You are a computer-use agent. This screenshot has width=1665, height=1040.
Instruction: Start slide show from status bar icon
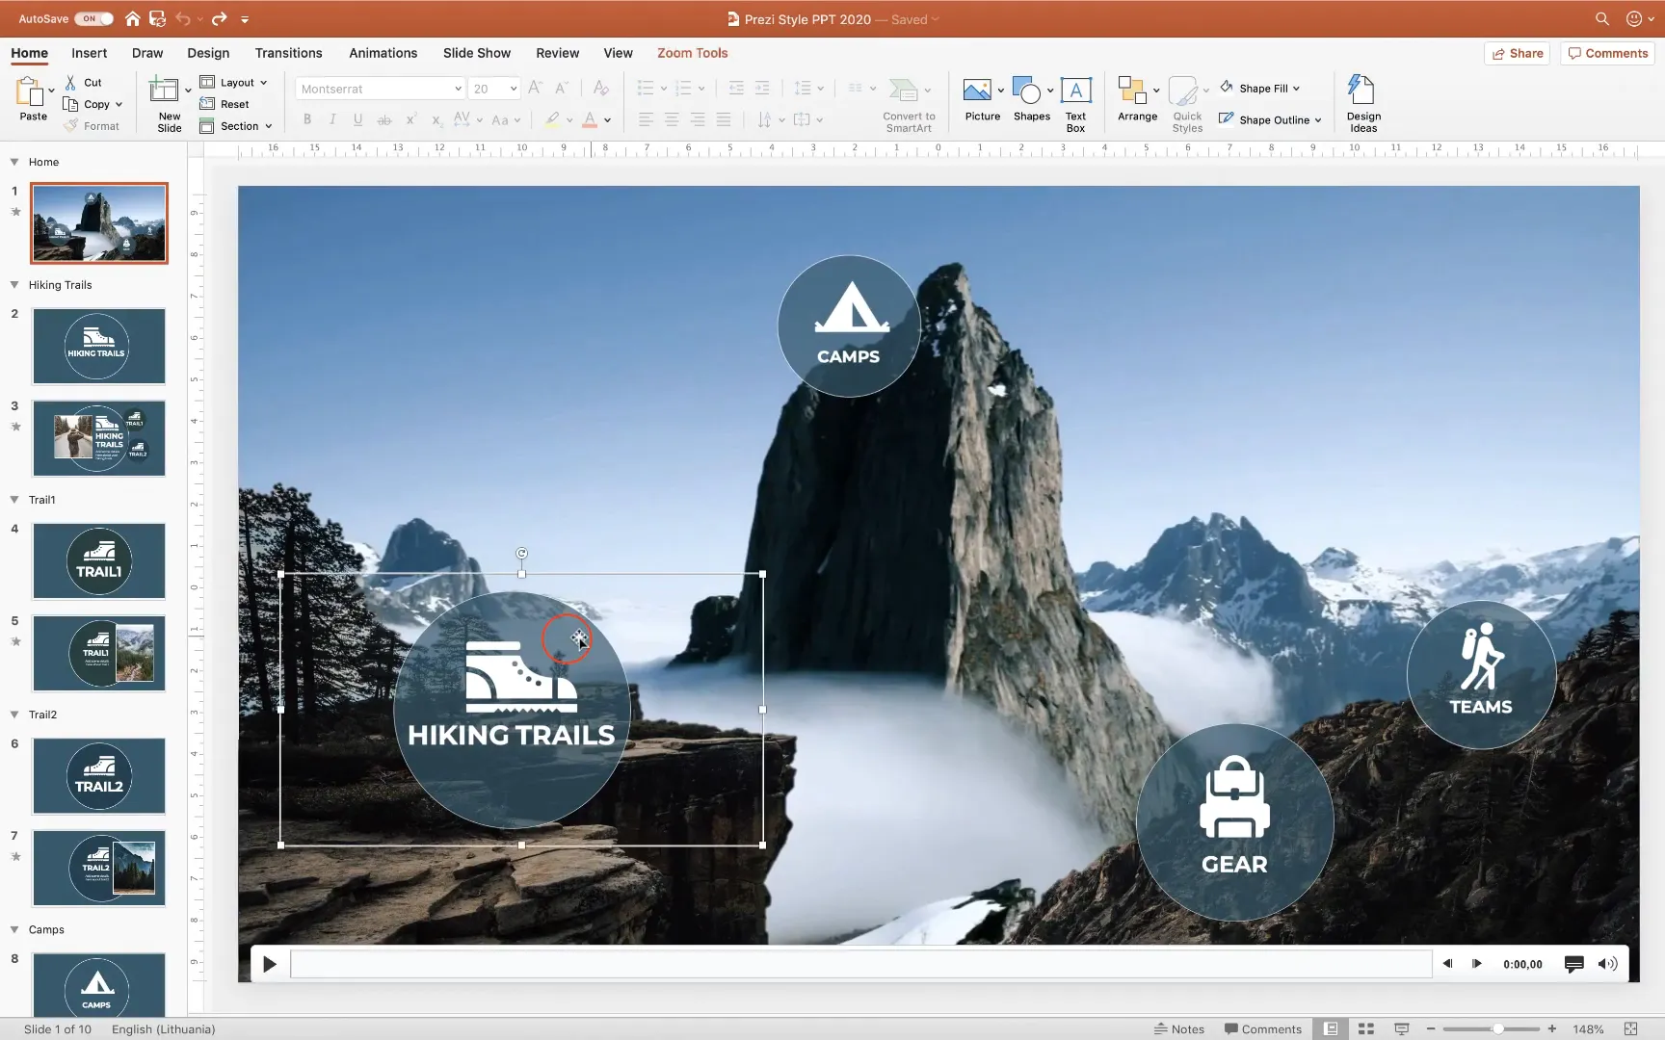[1402, 1028]
